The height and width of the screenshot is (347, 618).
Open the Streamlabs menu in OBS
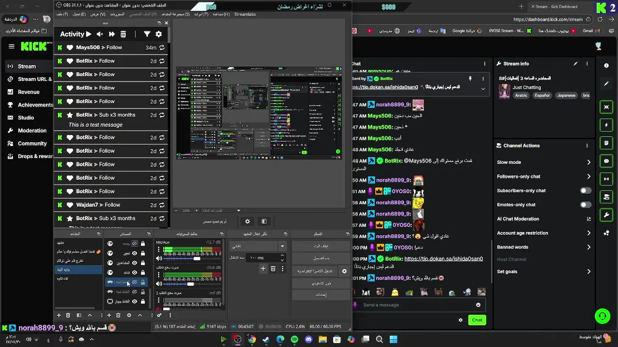click(245, 14)
